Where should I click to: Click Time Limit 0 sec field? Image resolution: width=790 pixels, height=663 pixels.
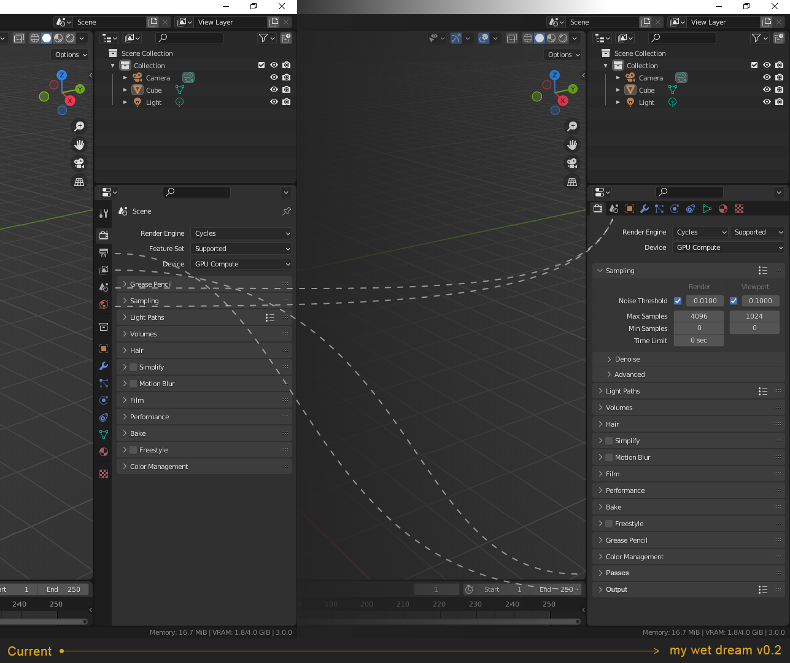coord(699,340)
